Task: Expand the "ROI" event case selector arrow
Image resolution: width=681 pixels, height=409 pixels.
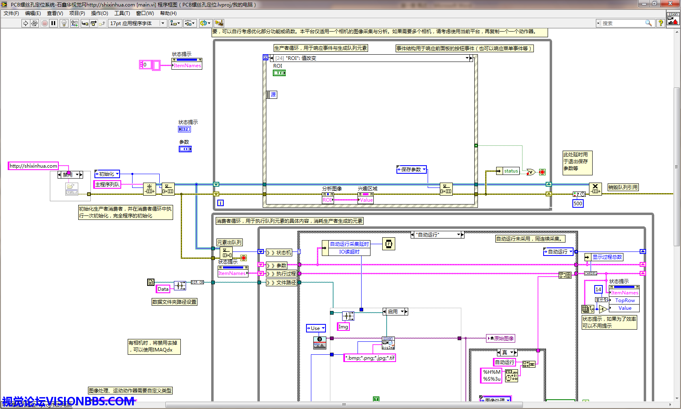Action: (467, 58)
